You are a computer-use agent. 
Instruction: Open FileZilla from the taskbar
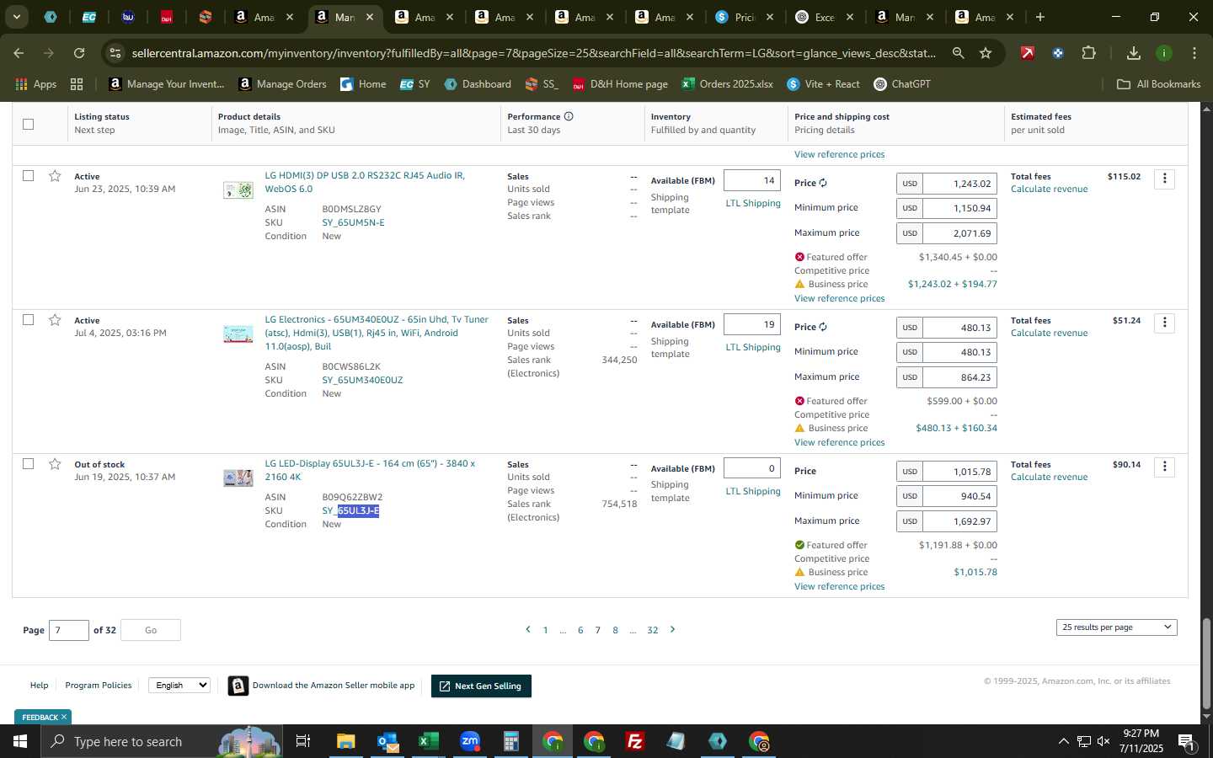[635, 741]
